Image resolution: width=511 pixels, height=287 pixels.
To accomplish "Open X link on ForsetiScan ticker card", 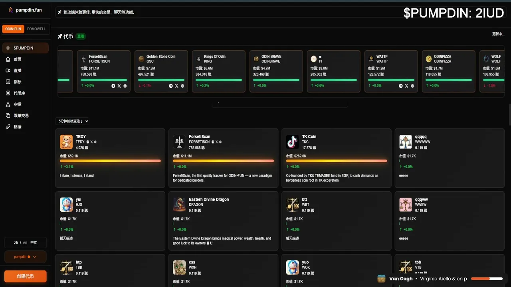I will (119, 86).
